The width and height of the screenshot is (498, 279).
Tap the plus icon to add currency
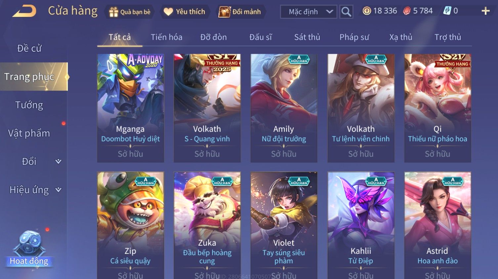(485, 11)
